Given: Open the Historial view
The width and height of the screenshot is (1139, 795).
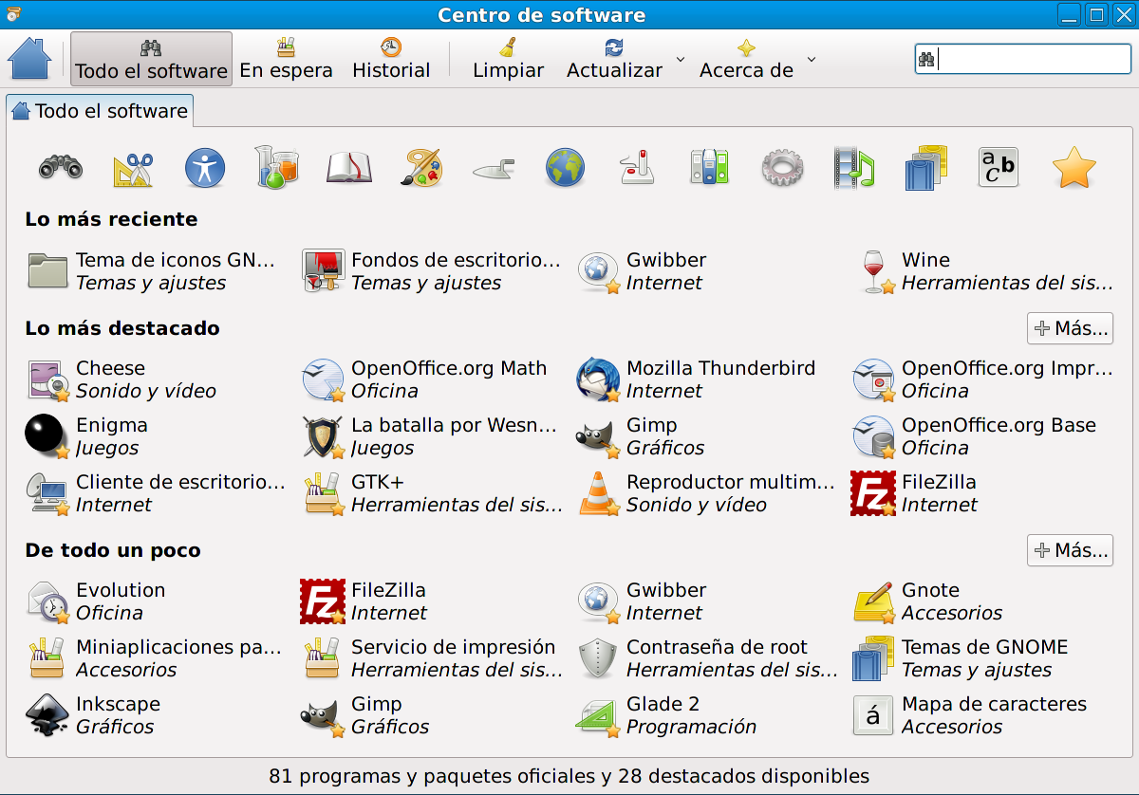Looking at the screenshot, I should [391, 59].
